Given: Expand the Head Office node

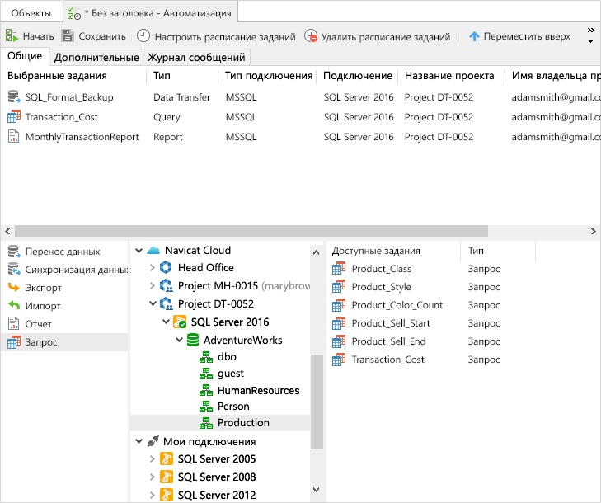Looking at the screenshot, I should pyautogui.click(x=153, y=267).
